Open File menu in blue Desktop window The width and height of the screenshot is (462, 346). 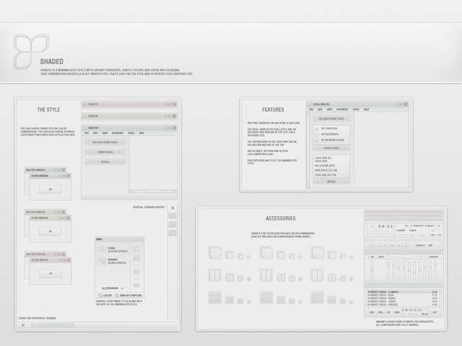coord(87,133)
